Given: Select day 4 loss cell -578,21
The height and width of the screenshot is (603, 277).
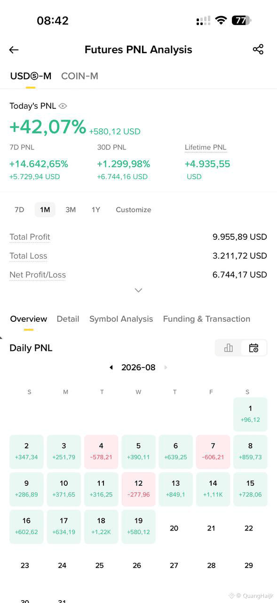Looking at the screenshot, I should (101, 451).
